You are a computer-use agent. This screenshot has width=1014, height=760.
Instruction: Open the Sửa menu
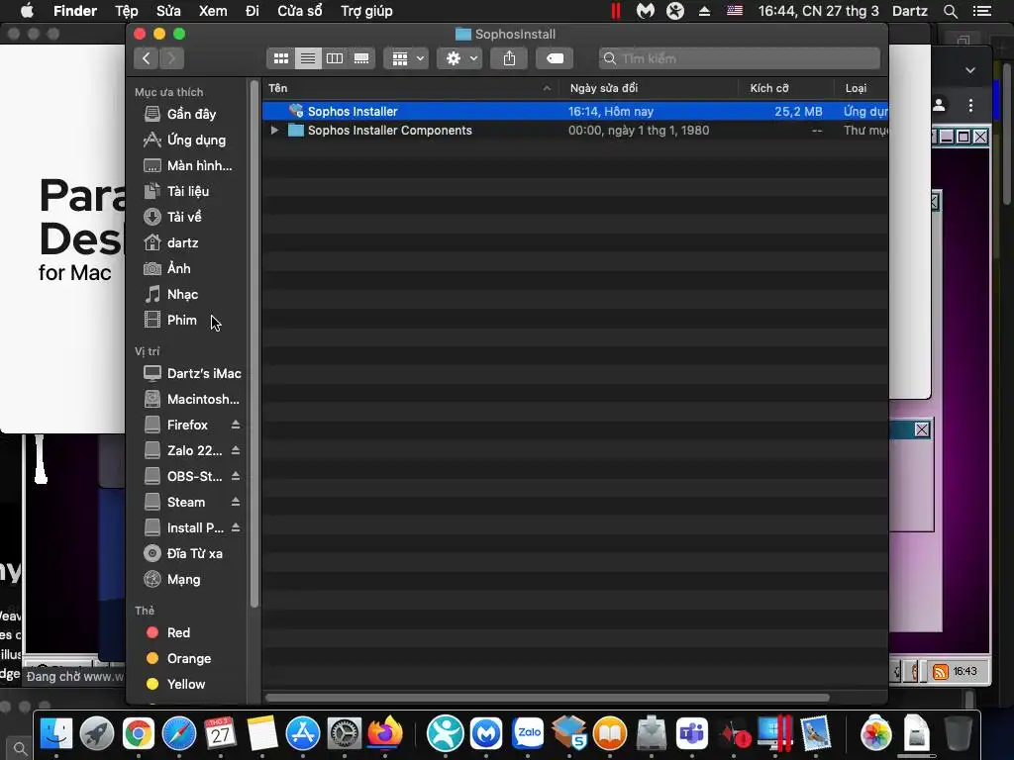168,11
